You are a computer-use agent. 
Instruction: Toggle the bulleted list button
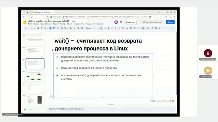[x=143, y=28]
